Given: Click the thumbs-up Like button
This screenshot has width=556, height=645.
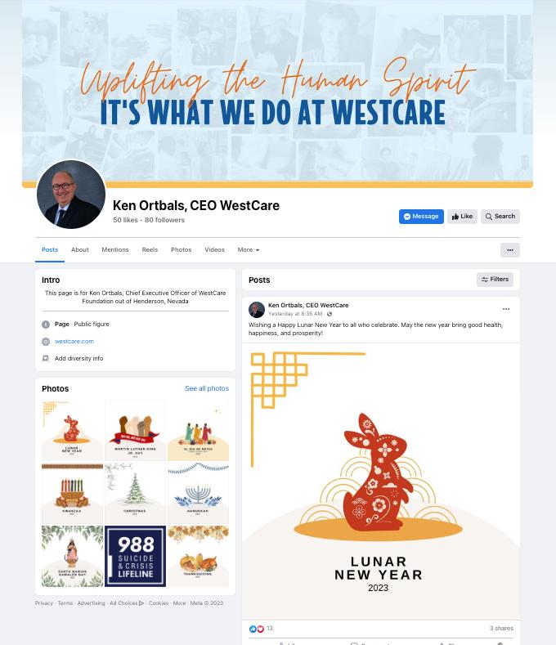Looking at the screenshot, I should pyautogui.click(x=462, y=217).
